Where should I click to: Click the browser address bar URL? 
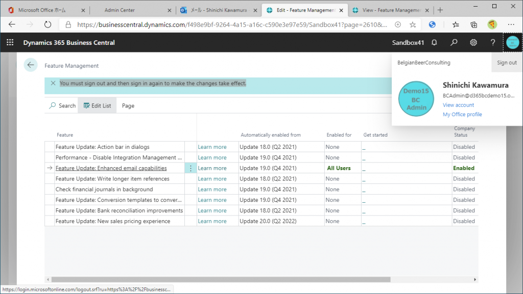(x=232, y=24)
